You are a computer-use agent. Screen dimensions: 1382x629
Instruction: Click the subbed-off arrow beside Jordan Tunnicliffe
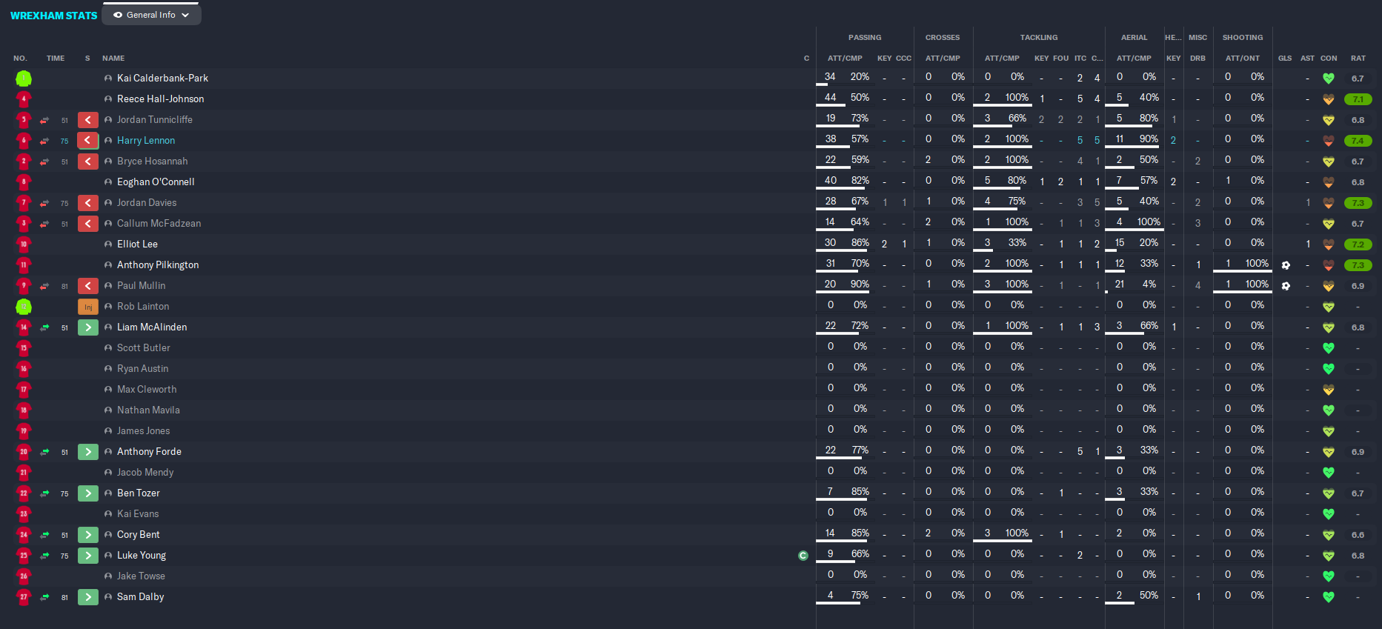(88, 119)
